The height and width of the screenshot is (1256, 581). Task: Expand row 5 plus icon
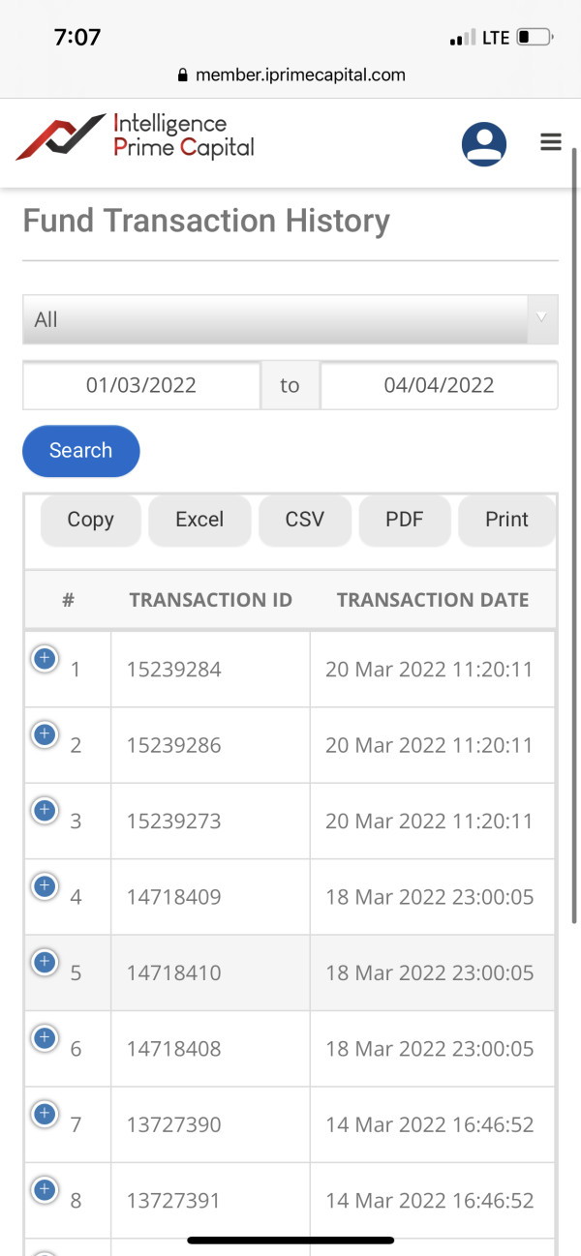(x=44, y=962)
